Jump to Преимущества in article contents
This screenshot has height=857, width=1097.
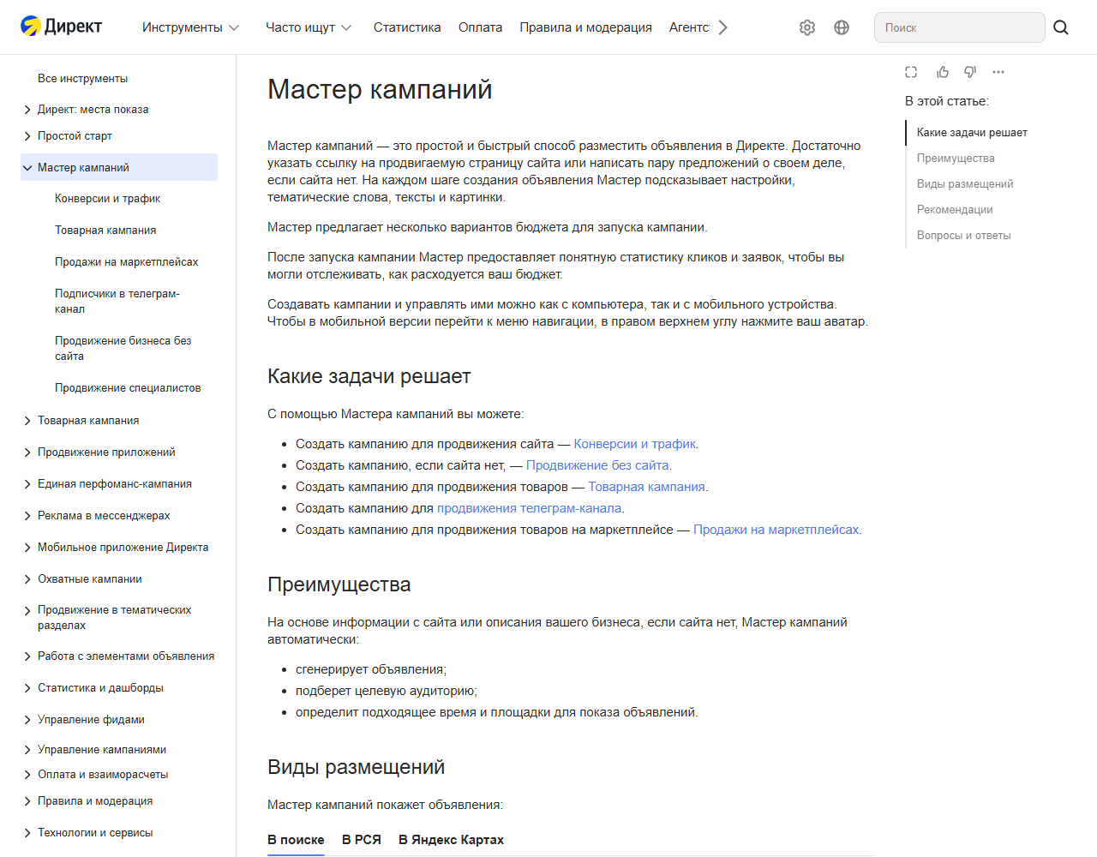coord(956,159)
